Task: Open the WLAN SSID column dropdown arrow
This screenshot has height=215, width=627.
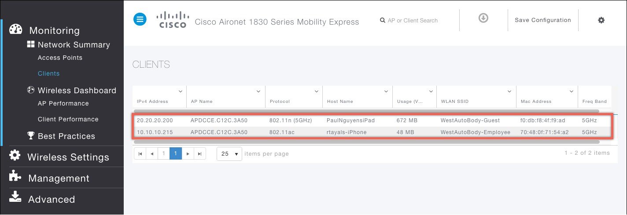Action: pos(509,91)
